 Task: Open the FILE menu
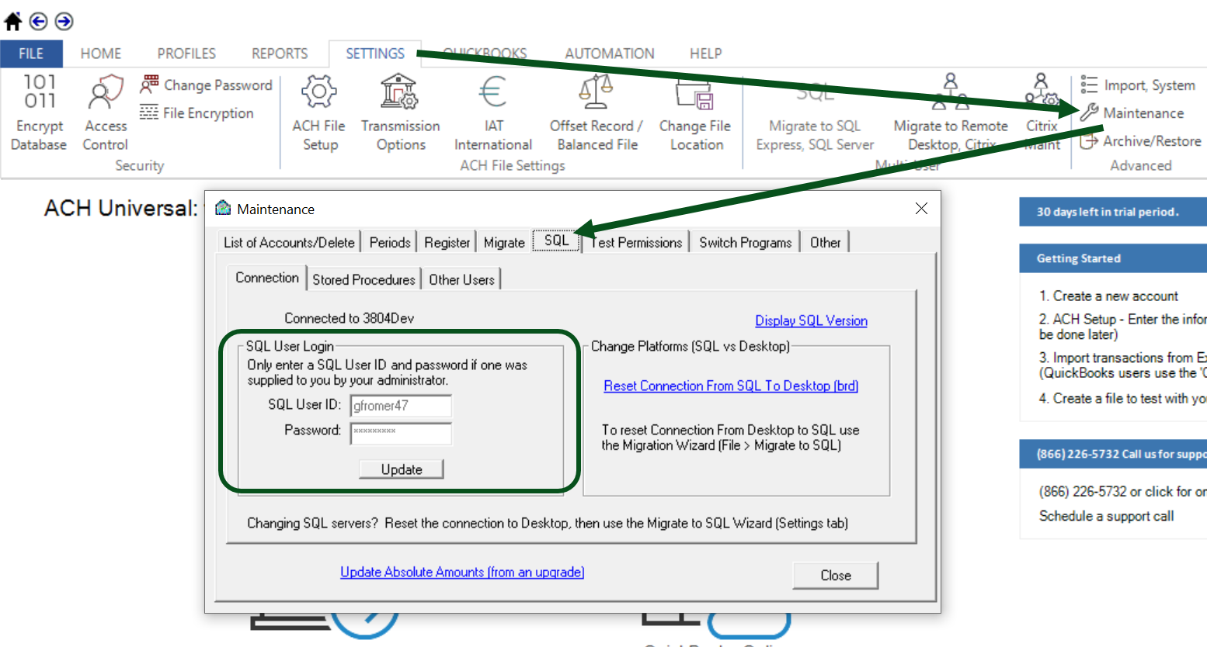31,54
